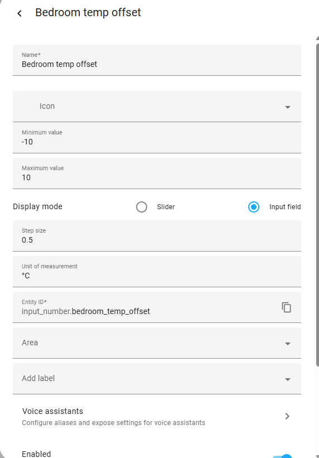Edit the Step size field
319x458 pixels.
(x=157, y=236)
